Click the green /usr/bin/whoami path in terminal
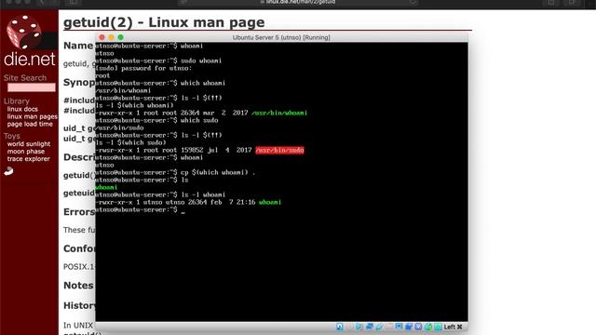 (279, 113)
